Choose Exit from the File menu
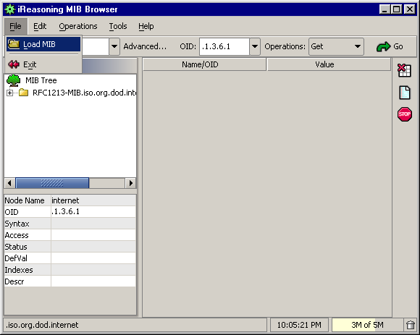Viewport: 420px width, 335px height. (x=43, y=64)
